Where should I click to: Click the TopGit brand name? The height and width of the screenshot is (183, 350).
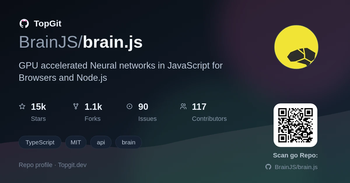[48, 24]
